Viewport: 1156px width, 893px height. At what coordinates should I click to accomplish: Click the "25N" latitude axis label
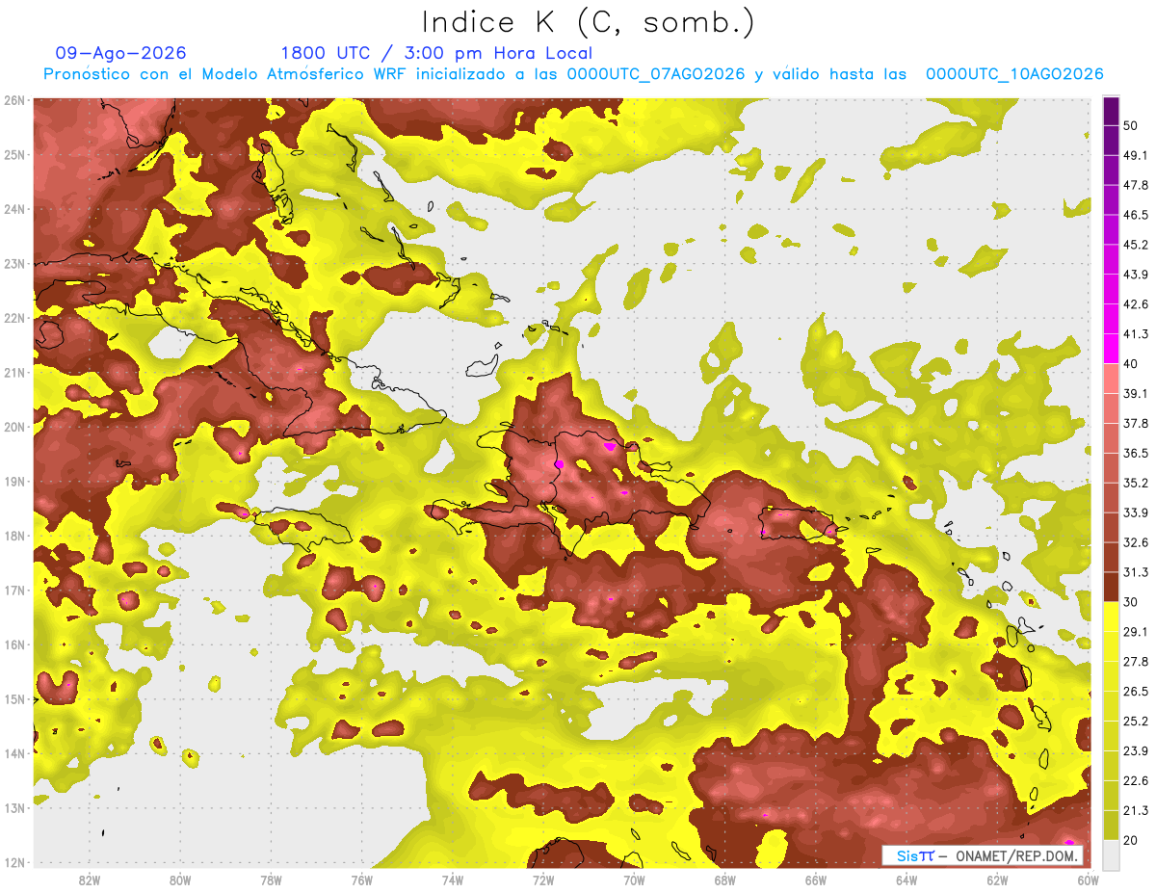point(14,155)
